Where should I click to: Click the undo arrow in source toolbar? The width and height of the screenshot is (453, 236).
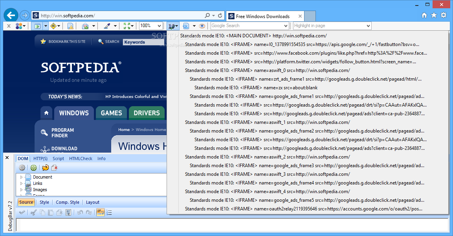[80, 212]
